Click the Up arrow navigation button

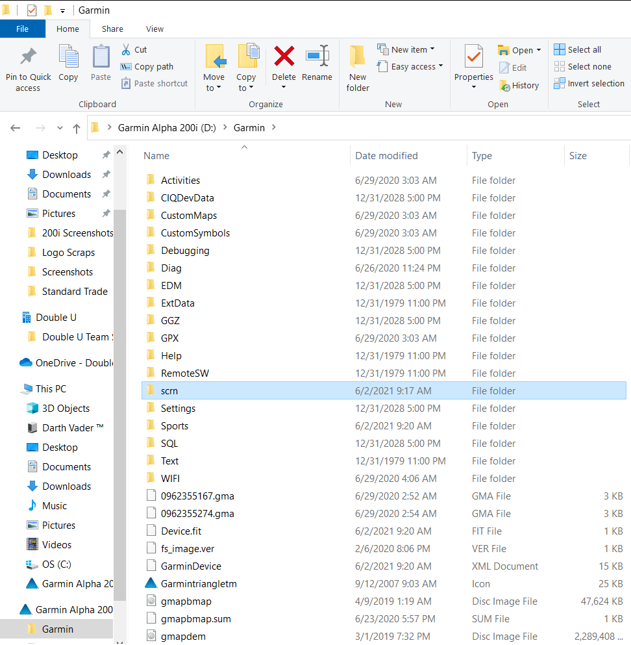tap(77, 128)
